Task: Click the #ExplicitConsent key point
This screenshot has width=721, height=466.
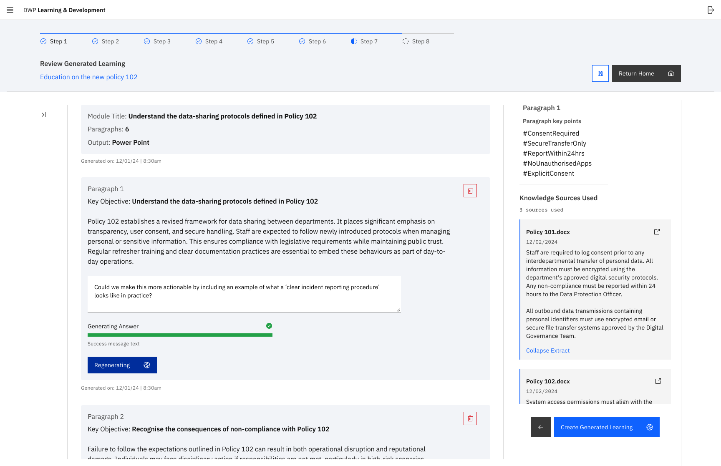Action: [x=548, y=174]
